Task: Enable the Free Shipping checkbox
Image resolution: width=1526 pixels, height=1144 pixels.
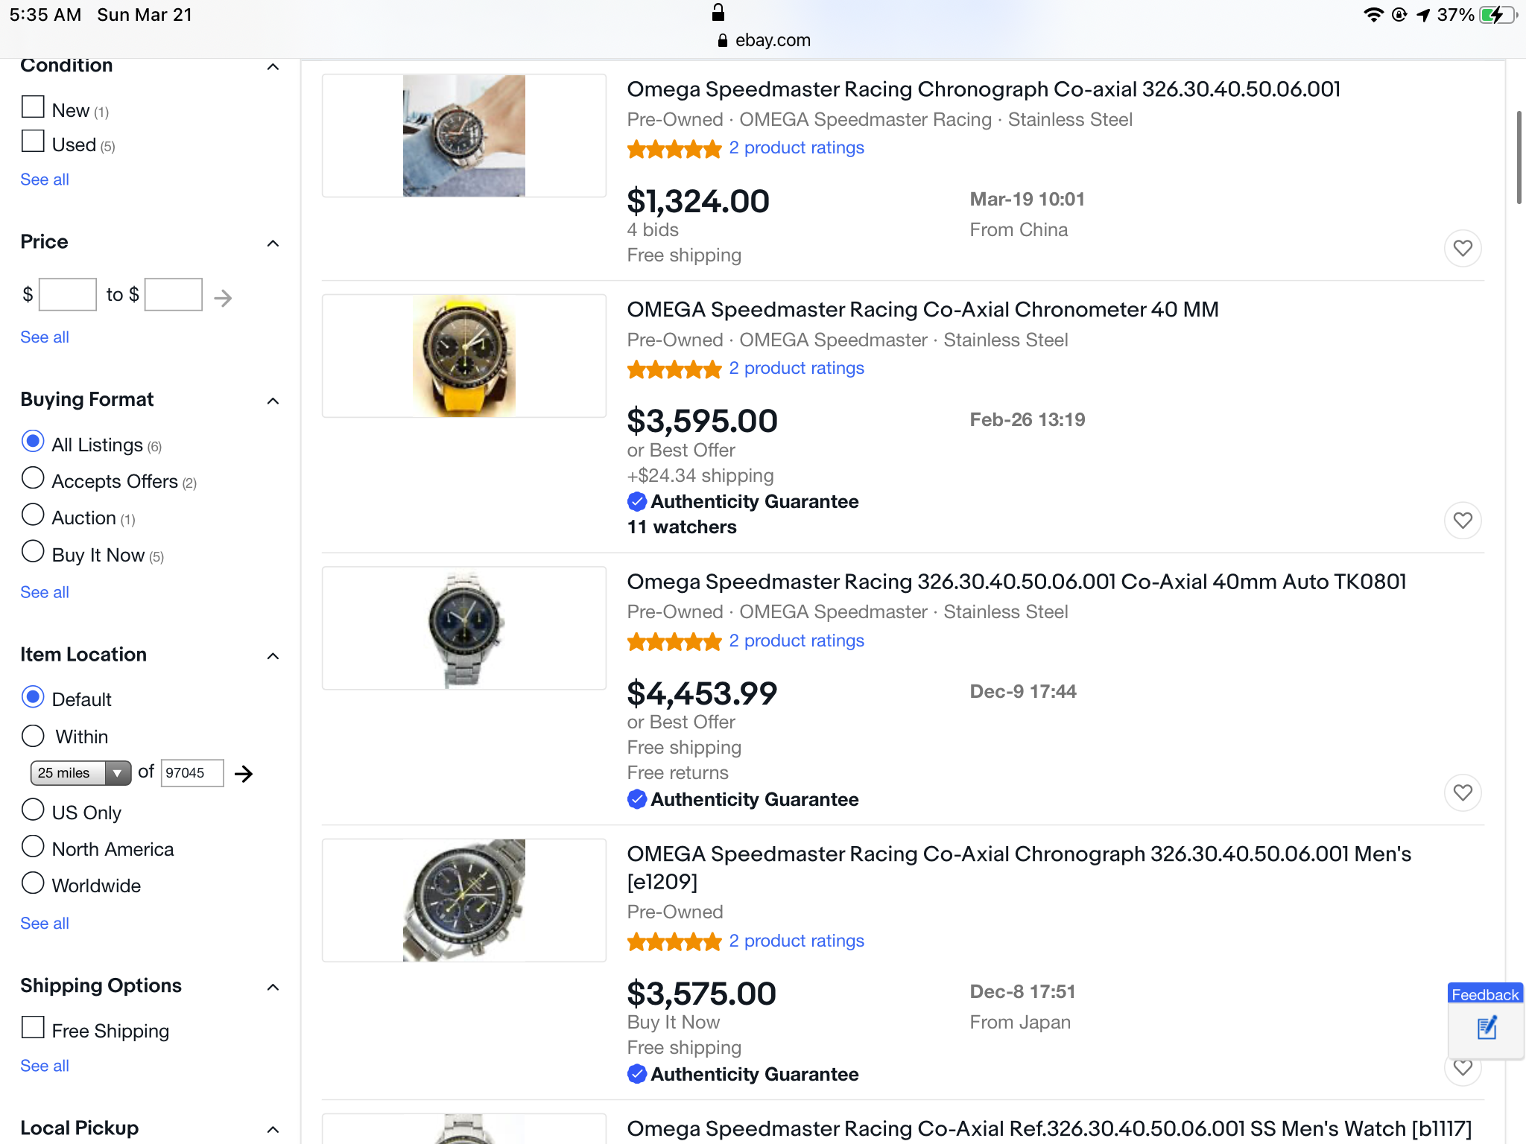Action: [x=33, y=1027]
